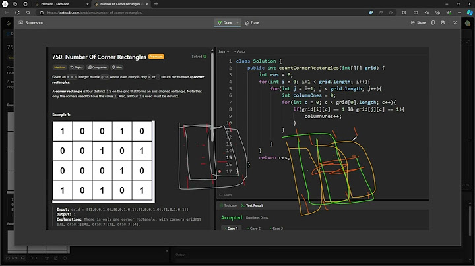Open a new browser tab
Screen dimensions: 475x266
[x=156, y=4]
